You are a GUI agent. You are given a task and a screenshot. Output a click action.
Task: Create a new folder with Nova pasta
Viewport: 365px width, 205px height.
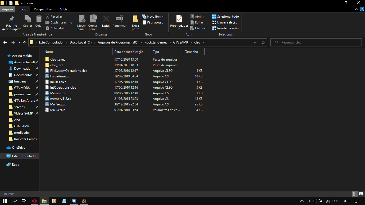135,23
